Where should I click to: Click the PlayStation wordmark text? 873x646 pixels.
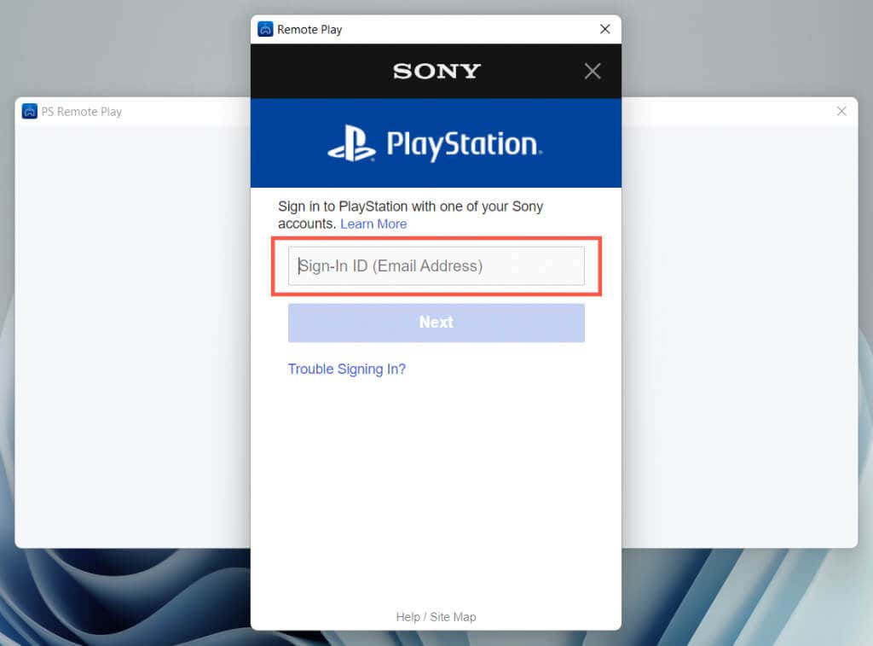click(x=464, y=145)
